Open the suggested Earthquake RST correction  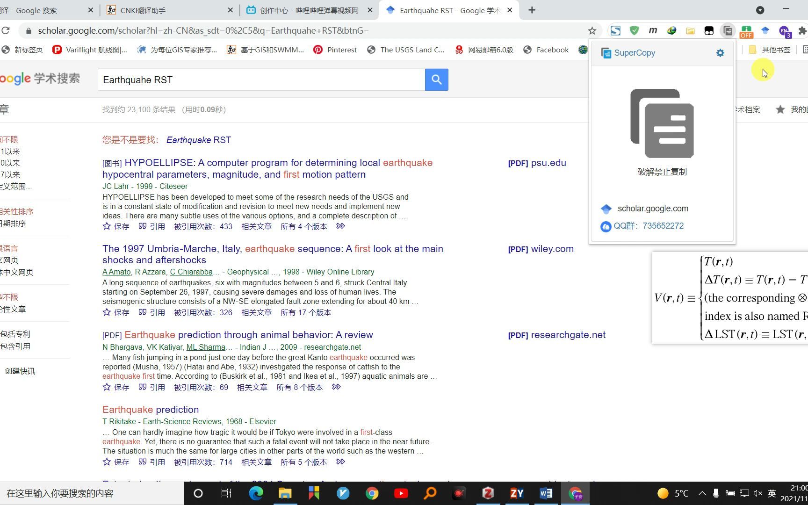point(199,140)
